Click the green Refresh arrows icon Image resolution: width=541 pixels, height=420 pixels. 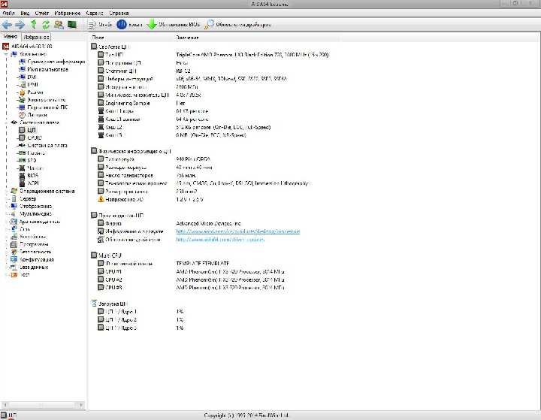click(46, 25)
